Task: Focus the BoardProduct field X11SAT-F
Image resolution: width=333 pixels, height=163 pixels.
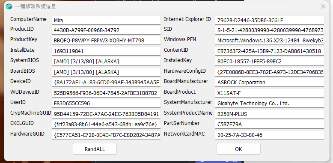Action: (x=270, y=93)
